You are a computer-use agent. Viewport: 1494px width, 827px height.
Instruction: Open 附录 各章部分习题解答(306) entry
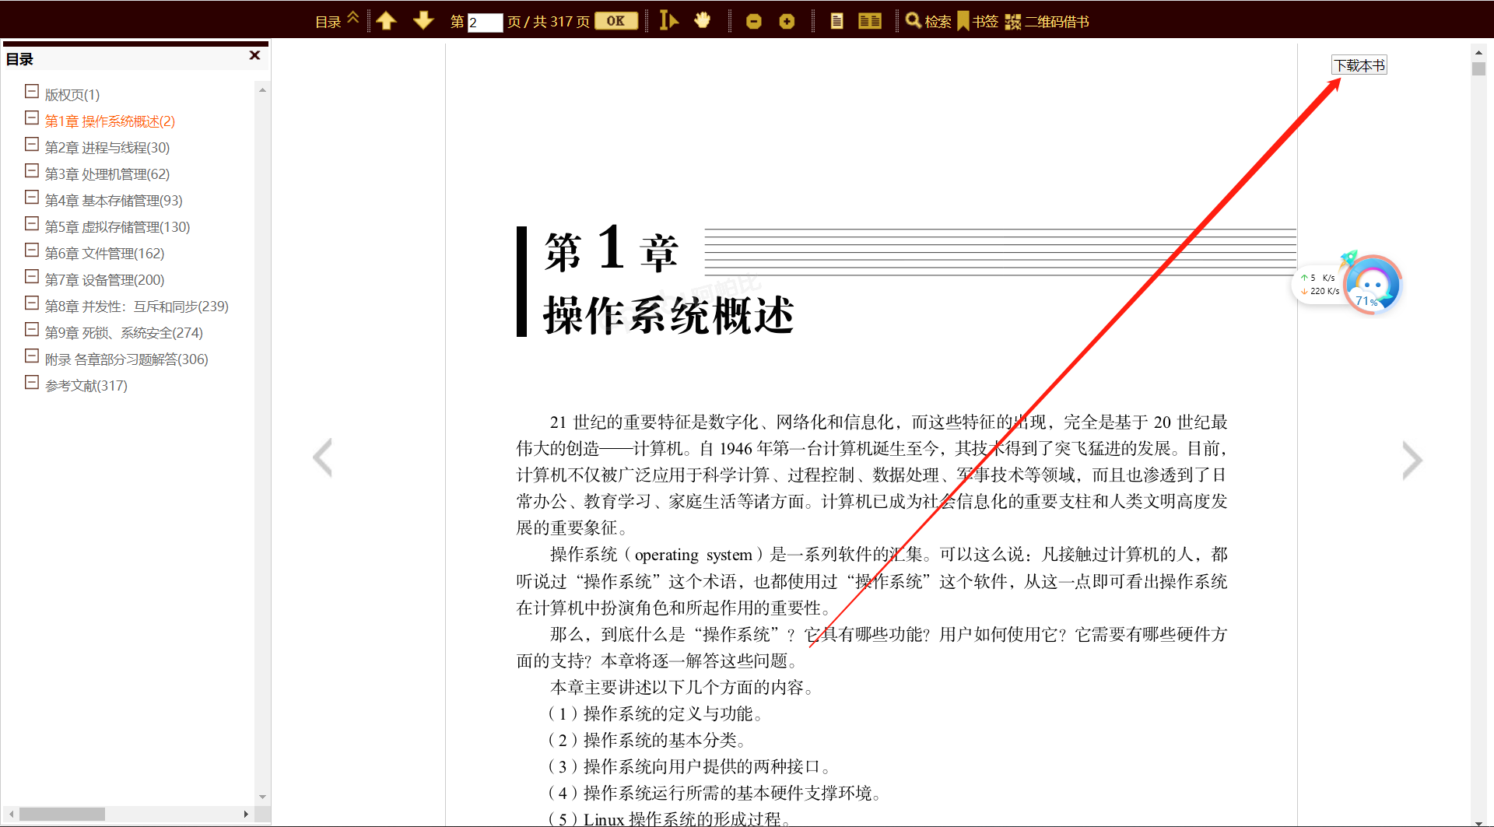pyautogui.click(x=127, y=359)
